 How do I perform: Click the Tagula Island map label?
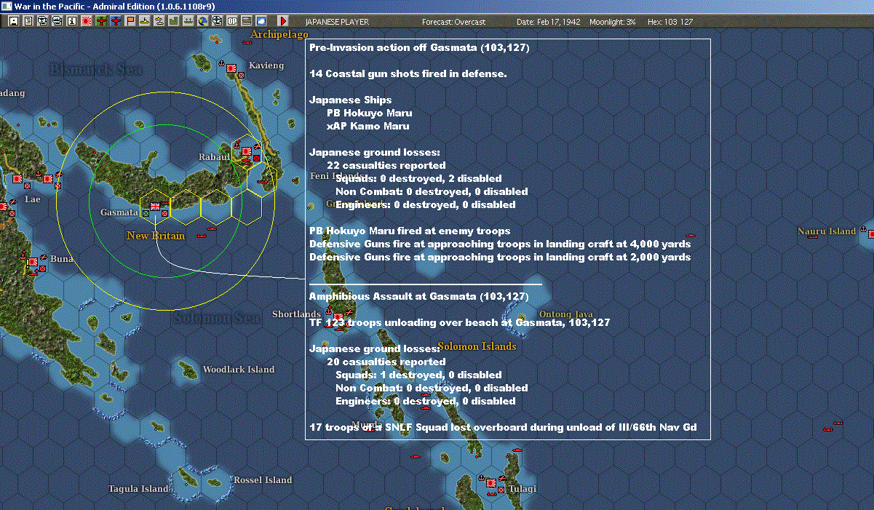pyautogui.click(x=138, y=489)
